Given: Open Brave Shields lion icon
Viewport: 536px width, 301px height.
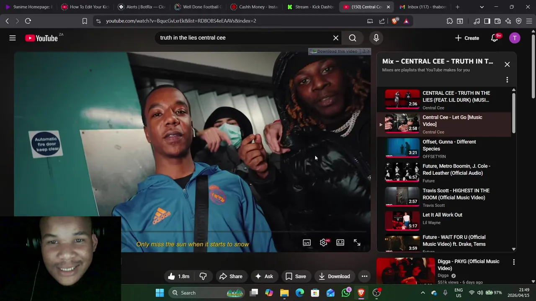Looking at the screenshot, I should (x=395, y=21).
